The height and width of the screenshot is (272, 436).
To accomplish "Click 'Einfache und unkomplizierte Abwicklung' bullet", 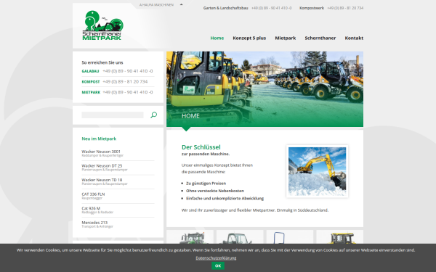I will 225,199.
